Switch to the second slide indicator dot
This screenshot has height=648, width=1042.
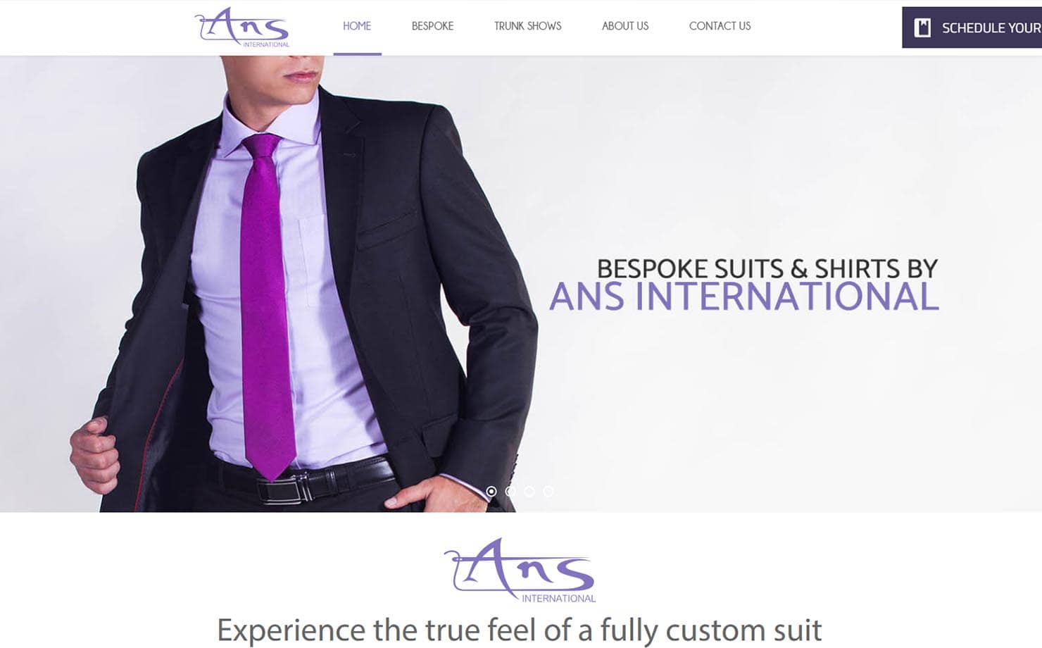[510, 491]
